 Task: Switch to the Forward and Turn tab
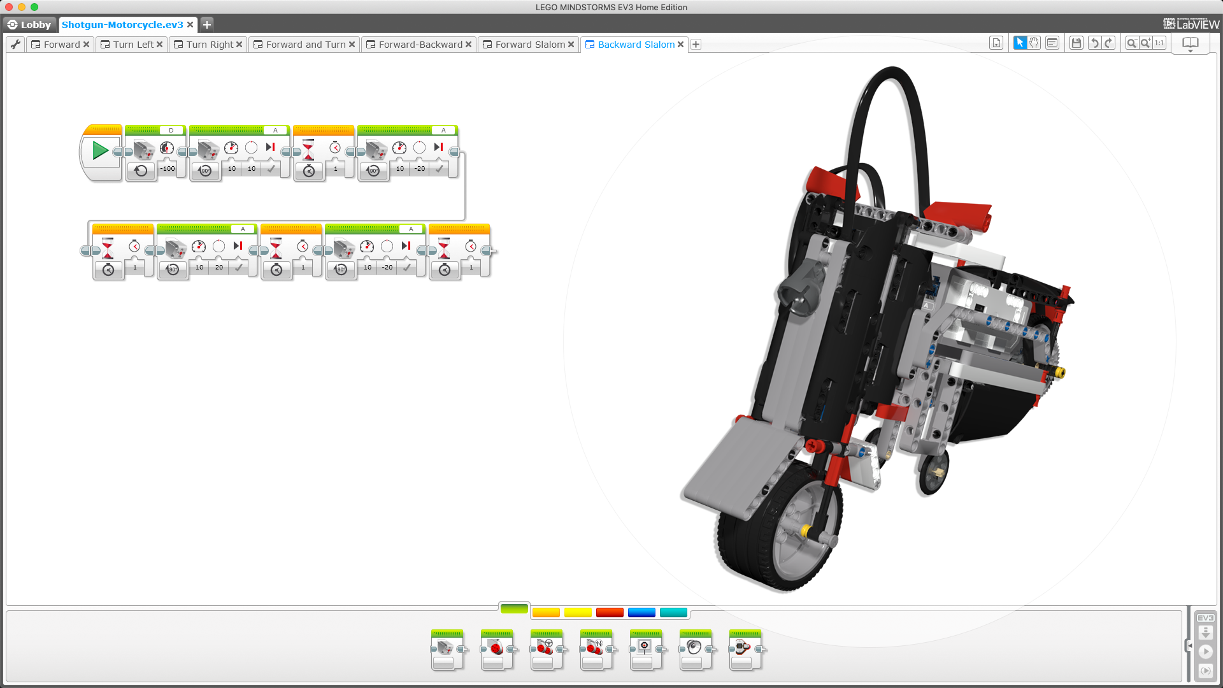pyautogui.click(x=306, y=44)
